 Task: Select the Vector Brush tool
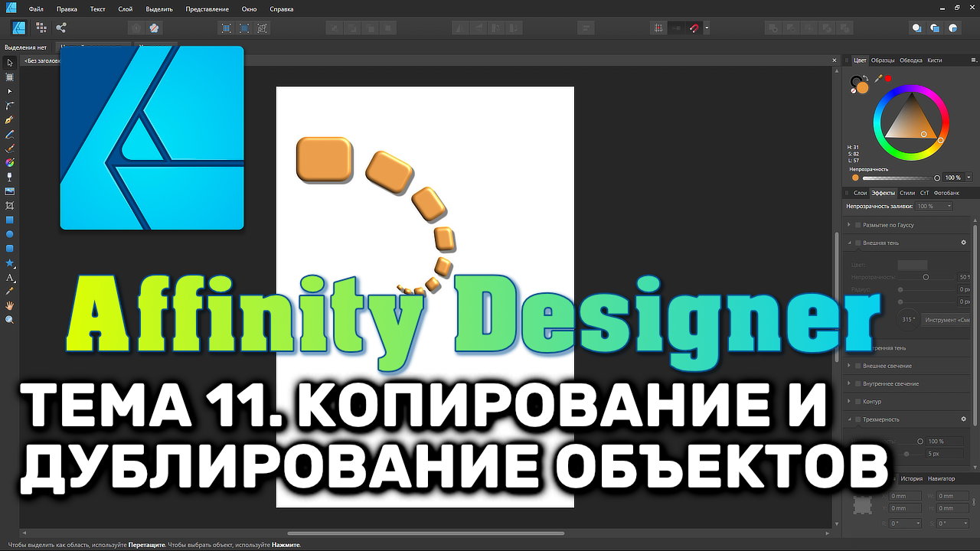click(10, 148)
